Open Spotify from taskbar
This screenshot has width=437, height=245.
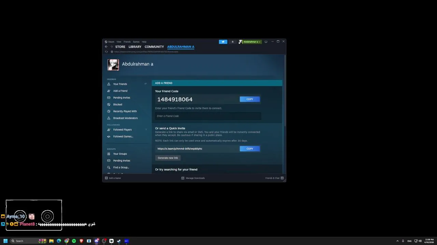point(74,241)
